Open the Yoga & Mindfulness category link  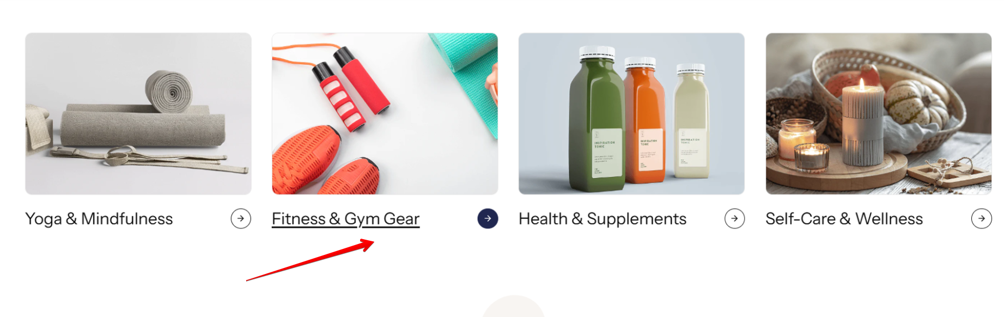pos(99,218)
